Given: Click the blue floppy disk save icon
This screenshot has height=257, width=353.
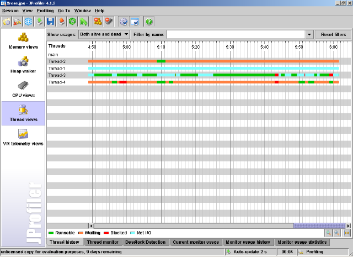Looking at the screenshot, I should point(50,22).
